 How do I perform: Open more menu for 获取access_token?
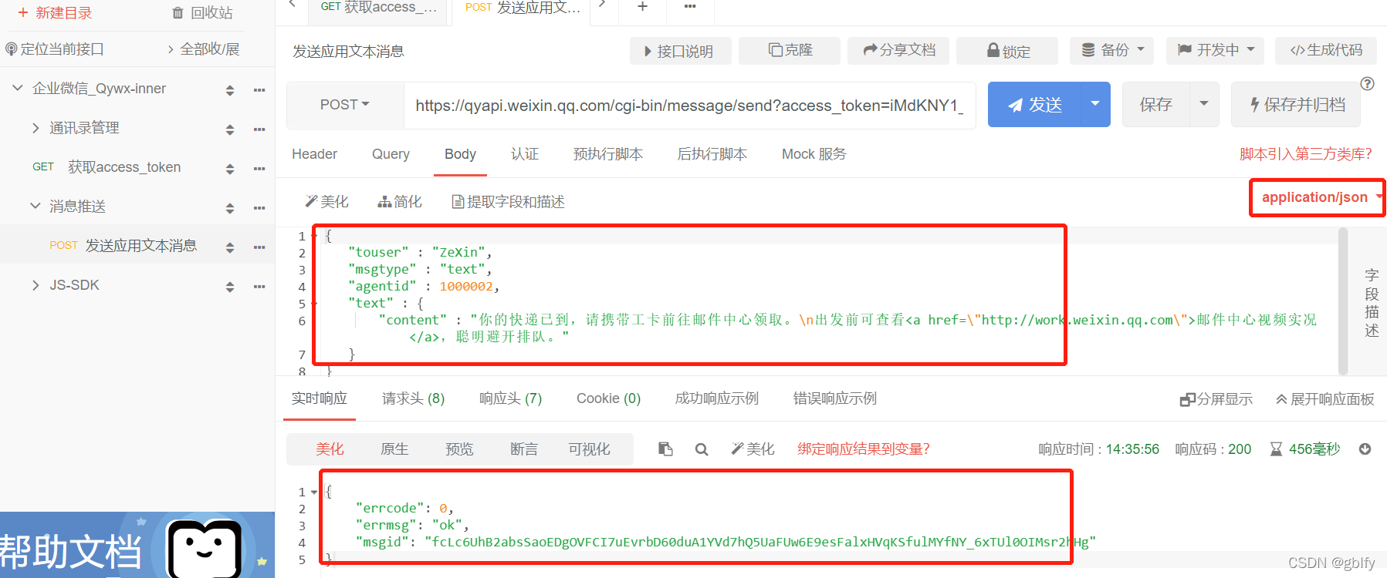[259, 169]
